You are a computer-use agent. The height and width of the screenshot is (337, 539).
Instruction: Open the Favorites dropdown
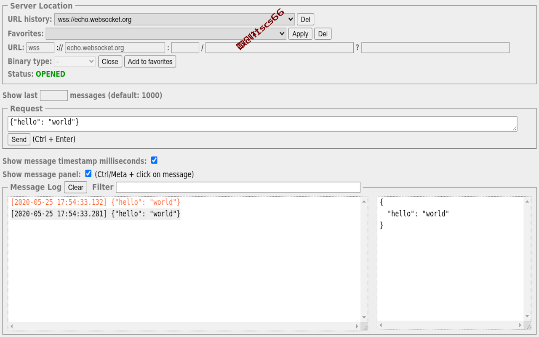(166, 34)
